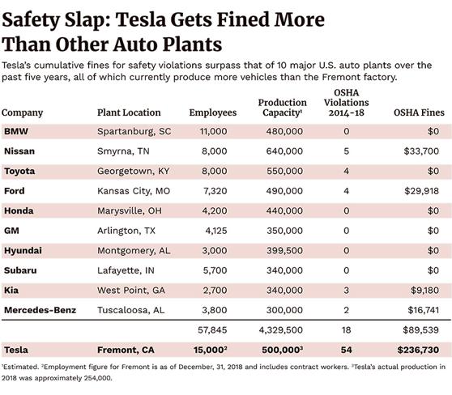Click Tesla's $236,730 fines amount
Screen dimensions: 452x395
tap(418, 350)
